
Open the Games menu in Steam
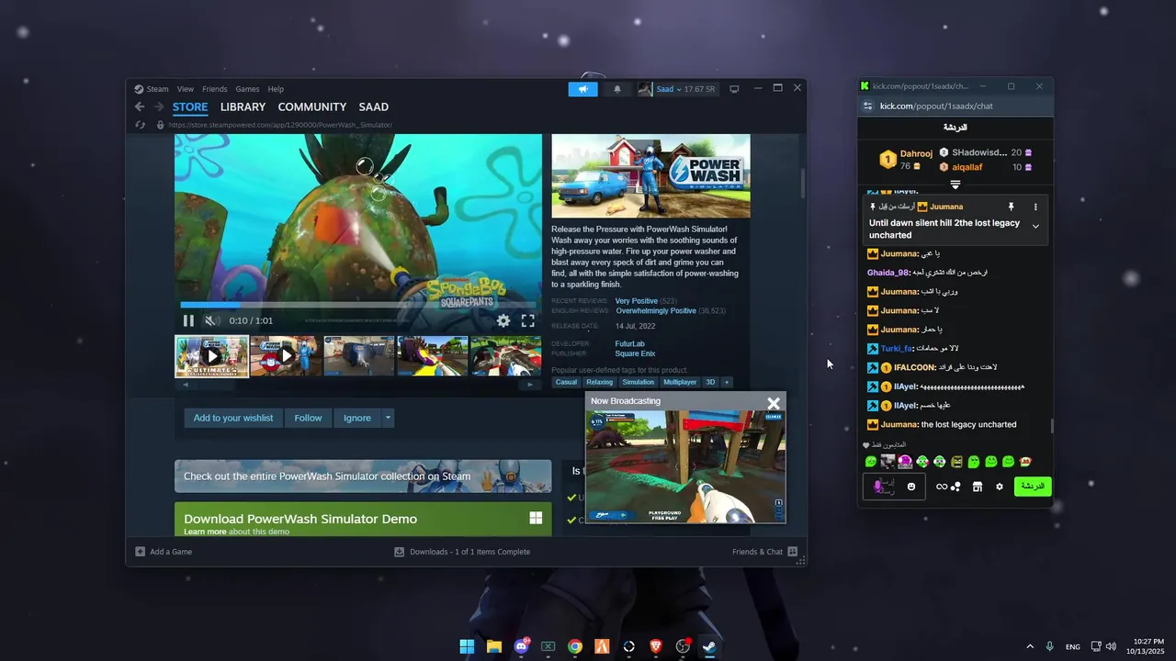tap(247, 89)
